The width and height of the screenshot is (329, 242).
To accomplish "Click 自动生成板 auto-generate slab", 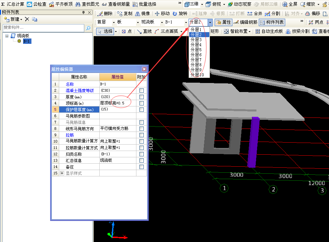I will pos(269,31).
